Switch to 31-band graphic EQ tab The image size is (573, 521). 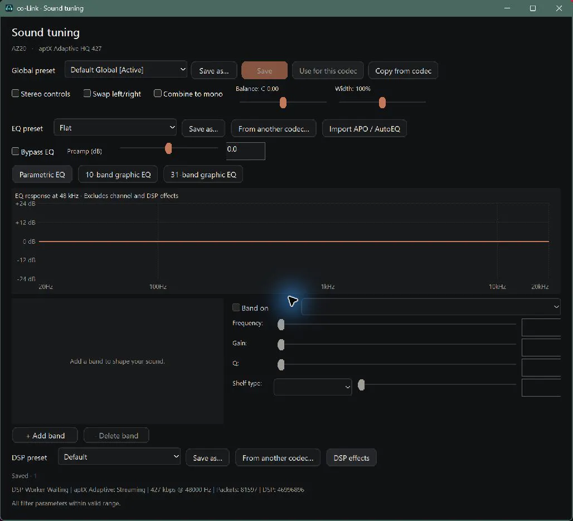[203, 175]
